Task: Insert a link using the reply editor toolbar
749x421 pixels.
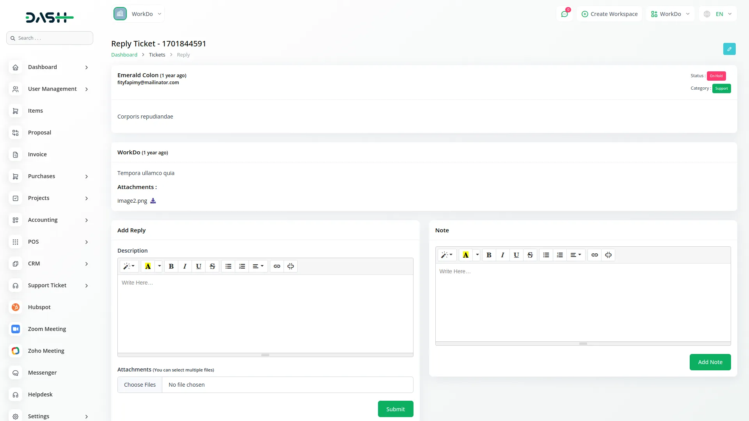Action: tap(277, 266)
